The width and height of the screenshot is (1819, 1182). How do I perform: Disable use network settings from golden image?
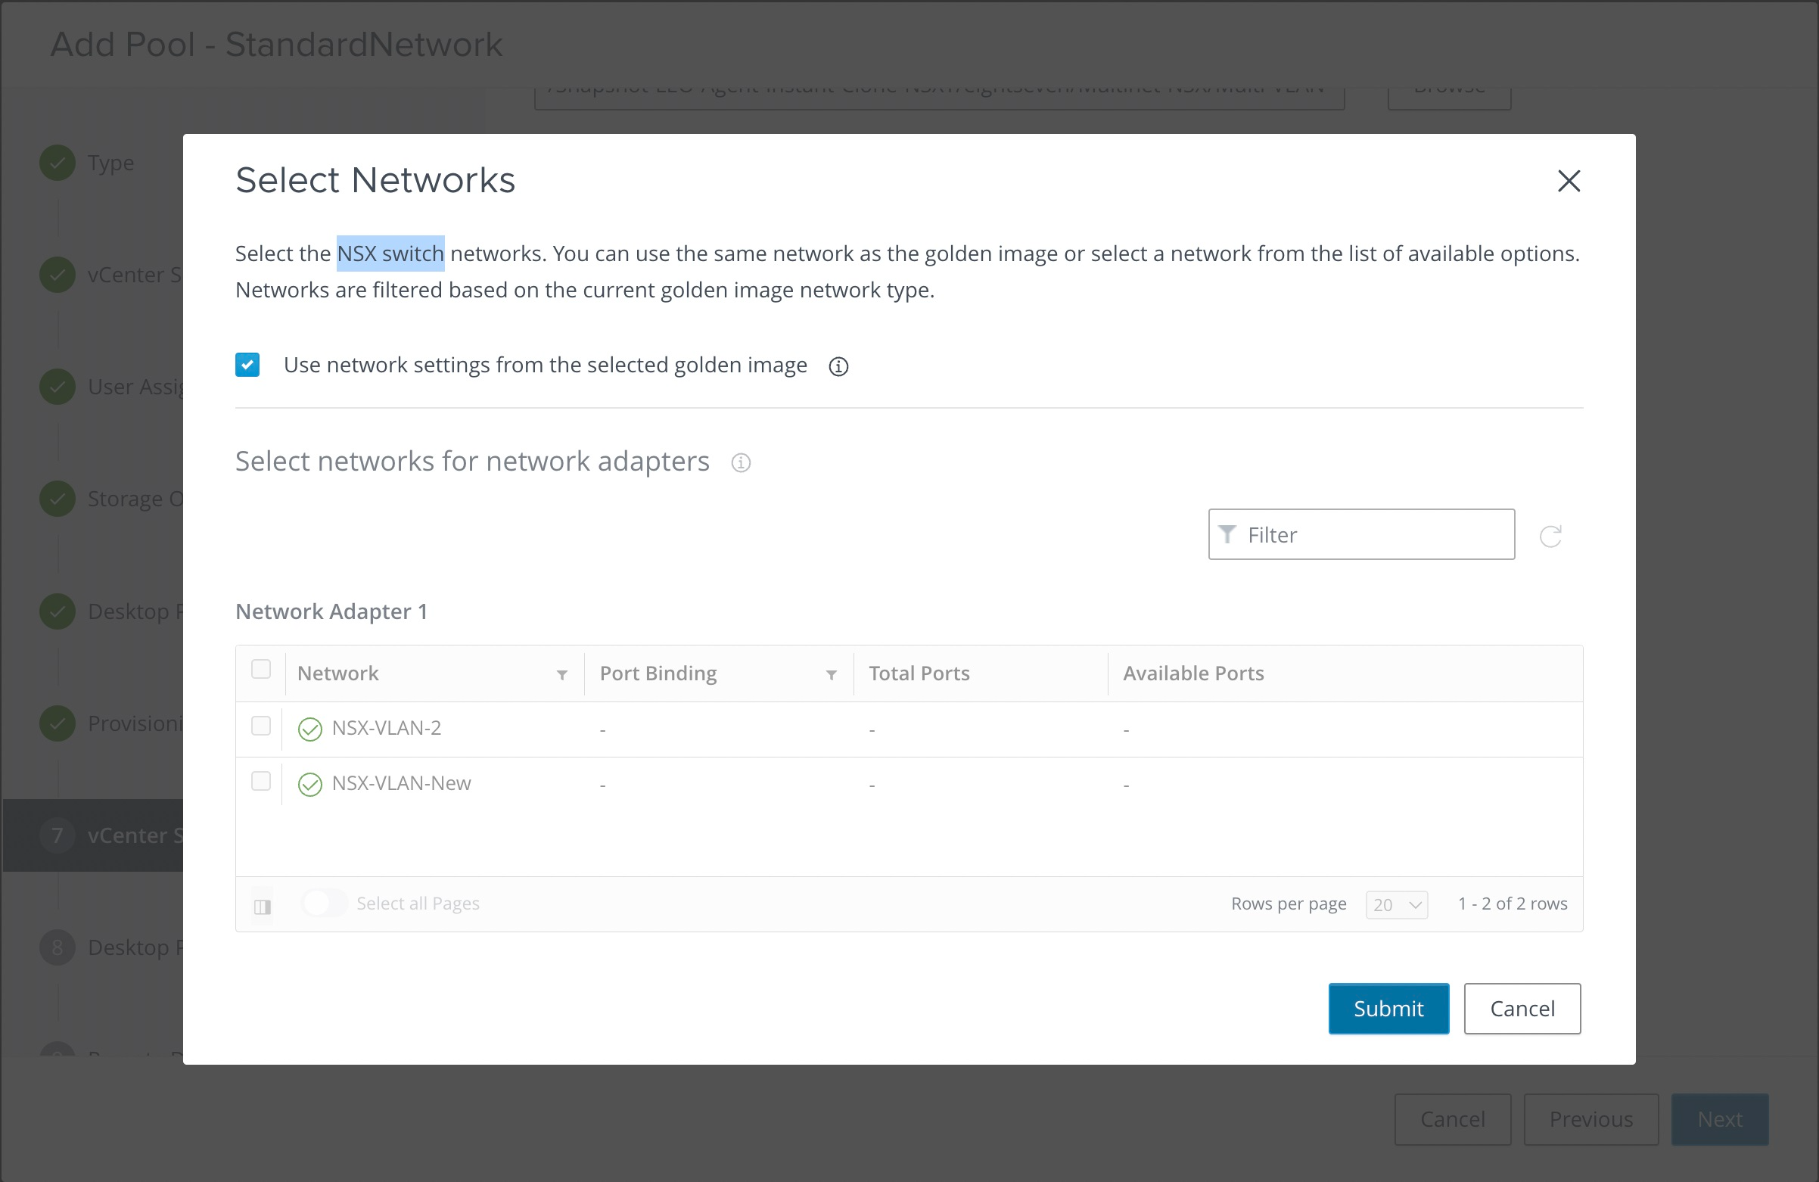click(247, 365)
